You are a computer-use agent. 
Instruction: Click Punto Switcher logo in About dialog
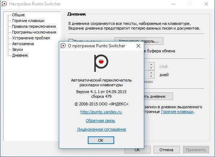(x=101, y=63)
